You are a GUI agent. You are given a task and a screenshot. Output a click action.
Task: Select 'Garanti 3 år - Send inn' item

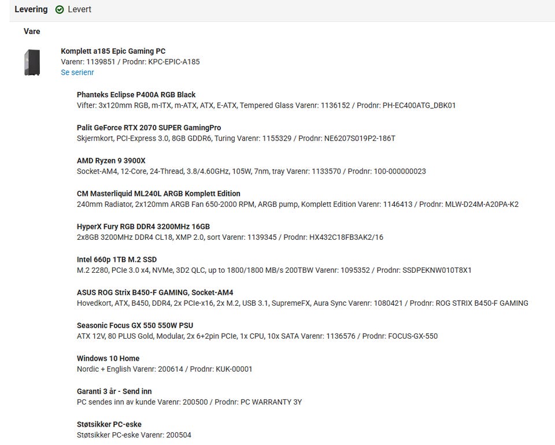point(114,391)
